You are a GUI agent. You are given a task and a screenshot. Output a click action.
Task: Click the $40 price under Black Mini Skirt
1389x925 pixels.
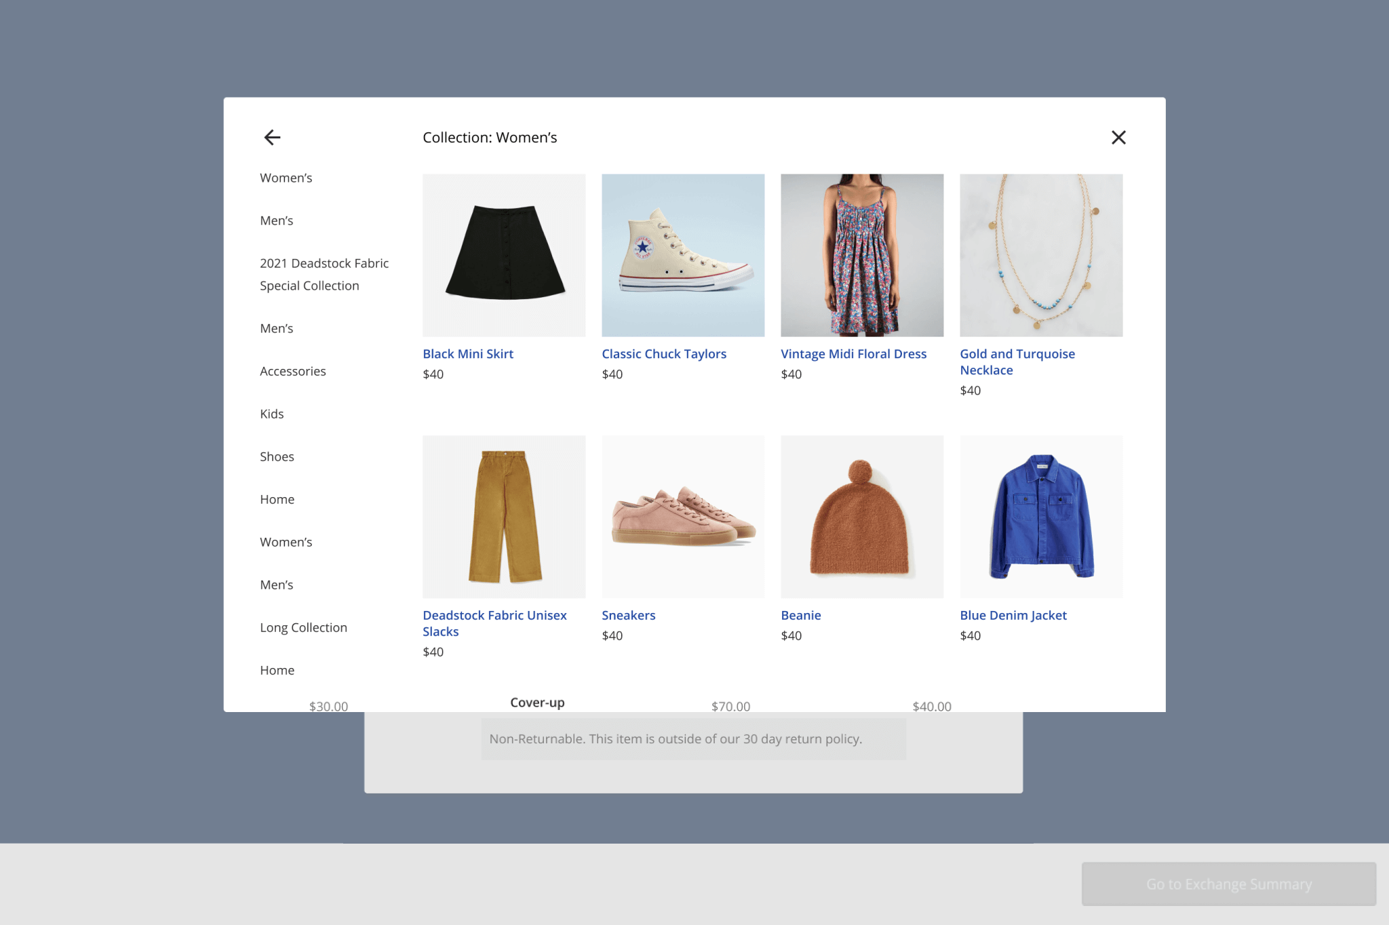tap(433, 374)
